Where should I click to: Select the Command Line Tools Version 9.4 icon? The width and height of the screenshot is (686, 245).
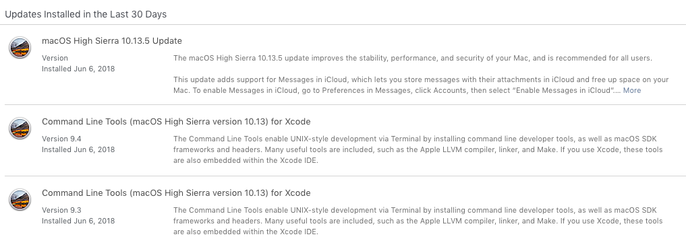(x=20, y=129)
